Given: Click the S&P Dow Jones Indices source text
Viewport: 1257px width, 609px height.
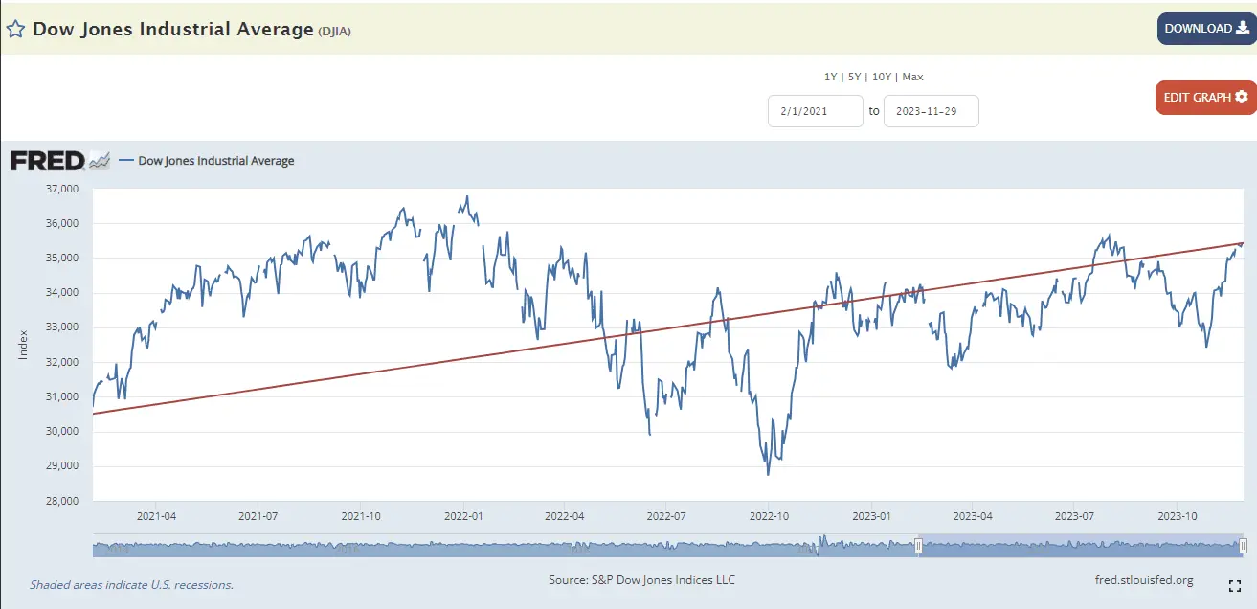Looking at the screenshot, I should pos(641,580).
